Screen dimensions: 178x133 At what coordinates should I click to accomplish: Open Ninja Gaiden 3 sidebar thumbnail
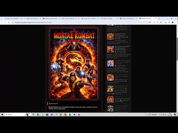click(110, 49)
